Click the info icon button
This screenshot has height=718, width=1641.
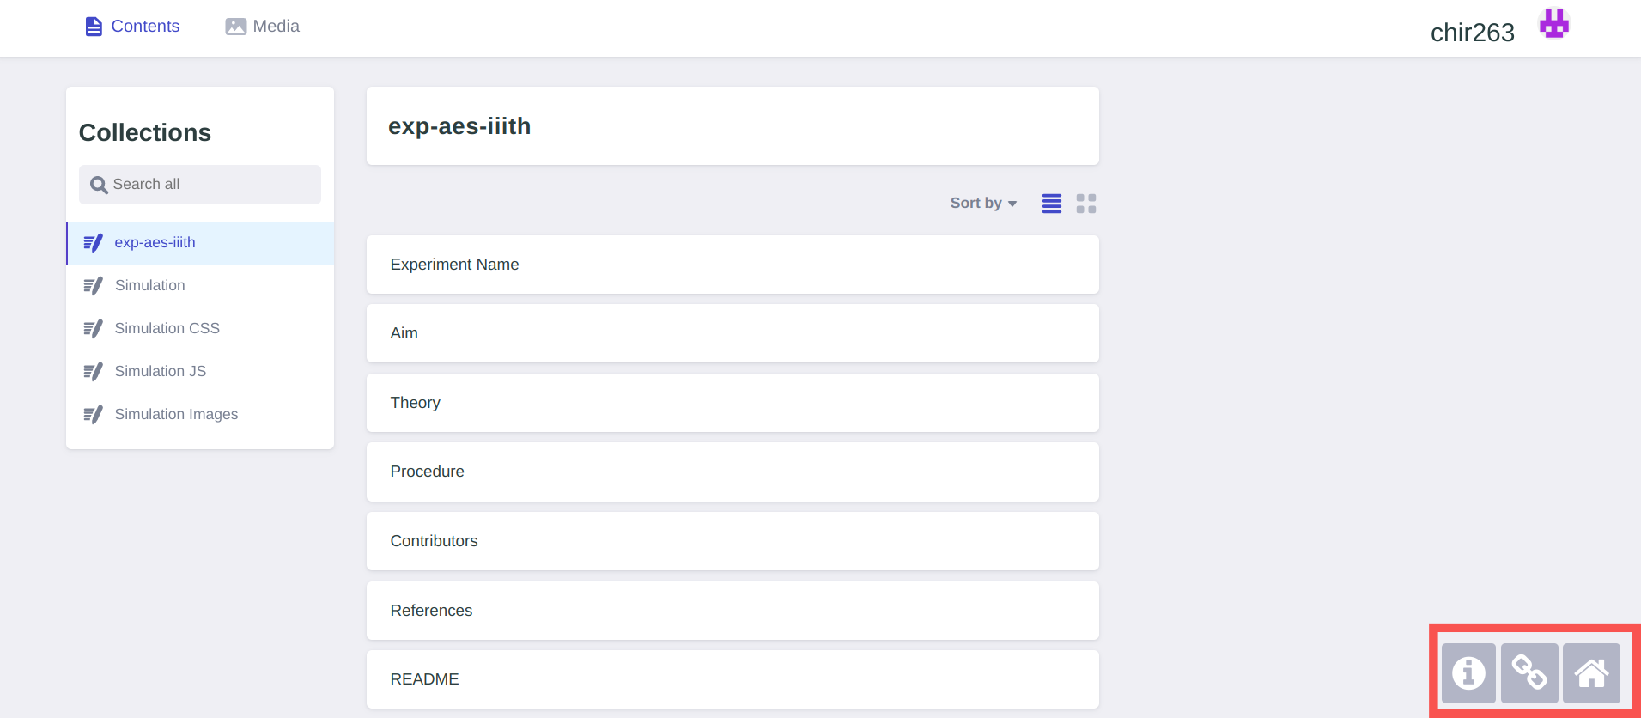pyautogui.click(x=1468, y=673)
